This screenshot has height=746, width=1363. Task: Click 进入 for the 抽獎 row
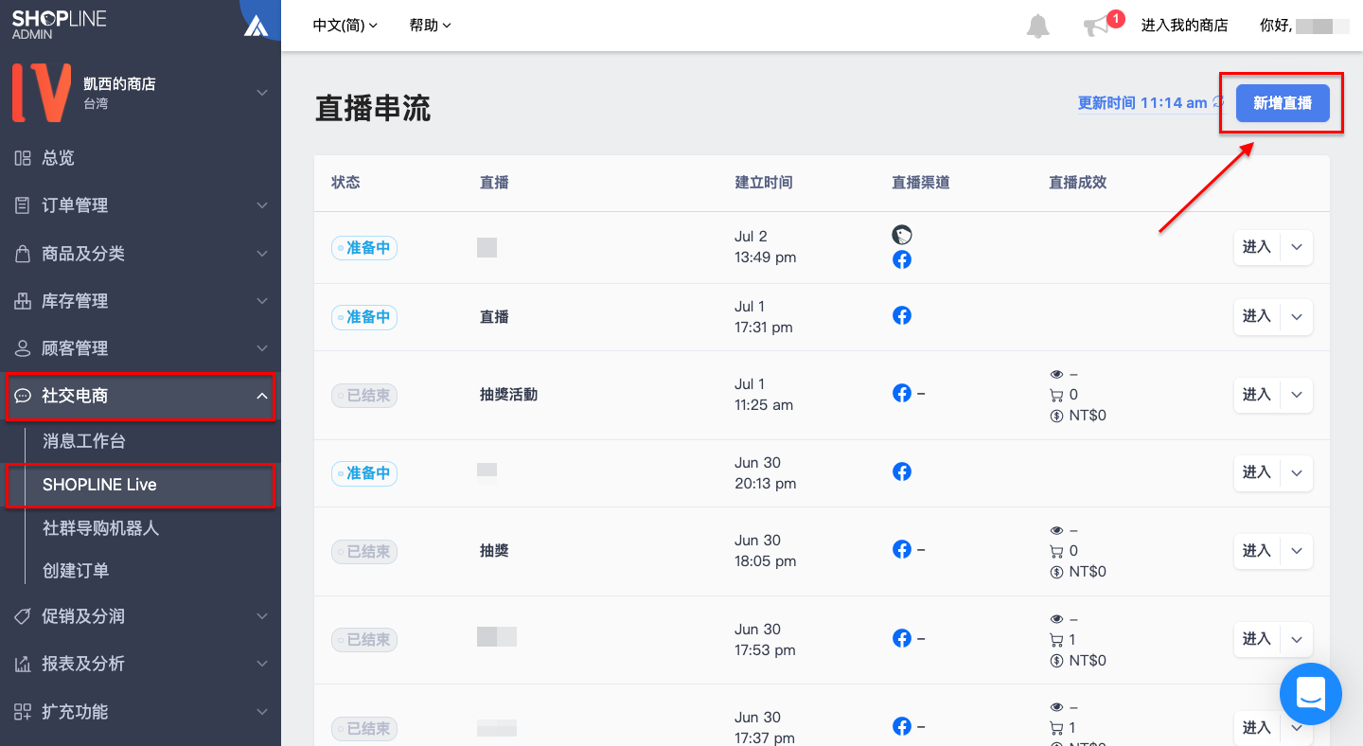[x=1257, y=551]
